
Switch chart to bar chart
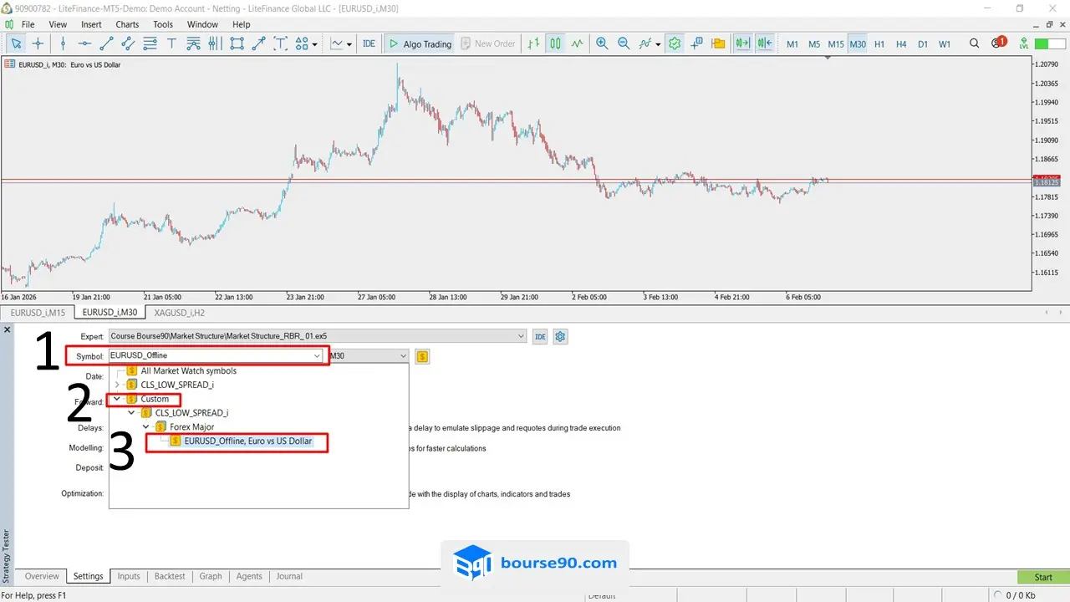533,43
